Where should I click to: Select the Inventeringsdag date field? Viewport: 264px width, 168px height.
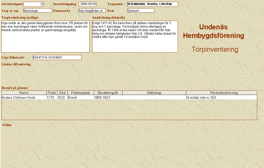88,4
